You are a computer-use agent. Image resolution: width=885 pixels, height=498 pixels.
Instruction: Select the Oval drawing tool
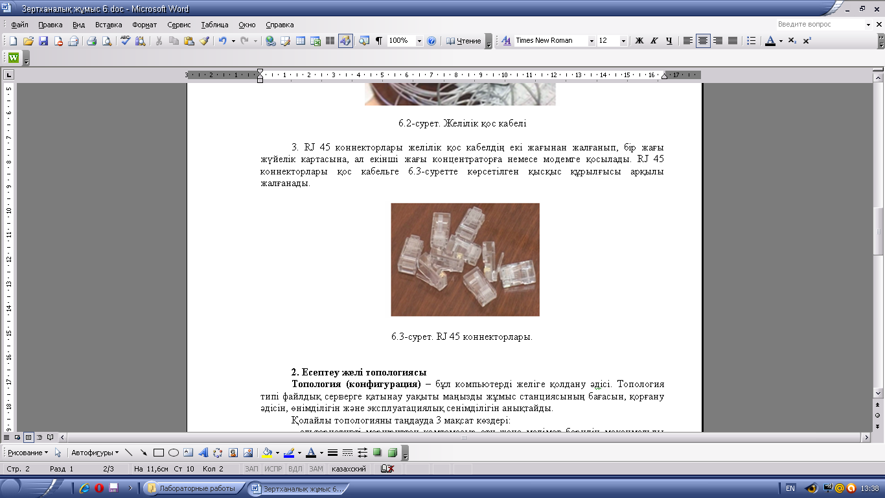tap(174, 453)
